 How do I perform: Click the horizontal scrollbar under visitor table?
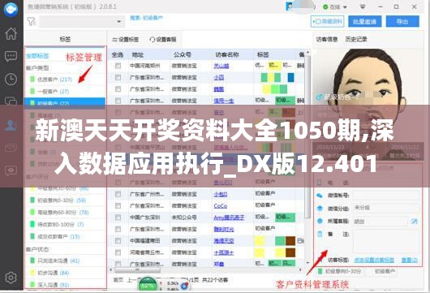coord(206,270)
